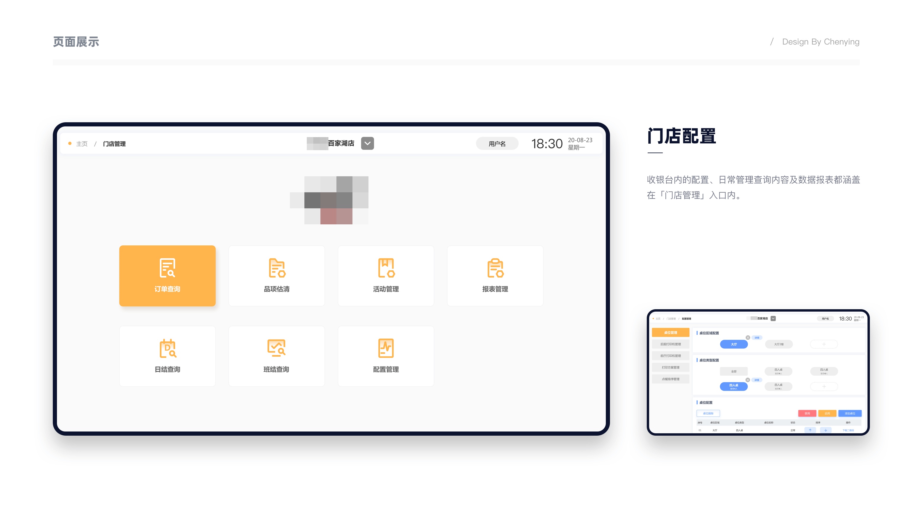The image size is (912, 514).
Task: Click the blue 添加桌位 button
Action: [849, 413]
